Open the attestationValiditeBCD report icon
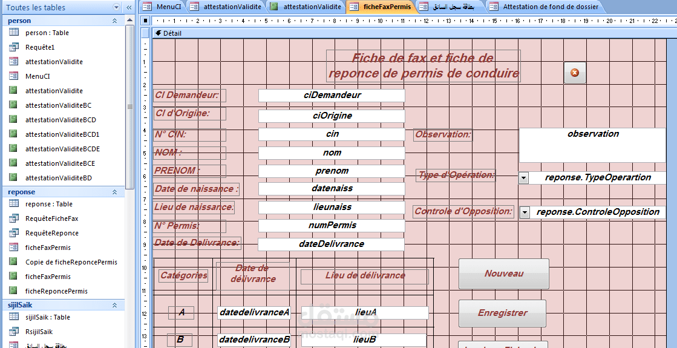Screen dimensions: 677x348 [x=14, y=120]
